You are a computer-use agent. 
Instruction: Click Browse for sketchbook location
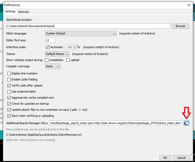180,26
